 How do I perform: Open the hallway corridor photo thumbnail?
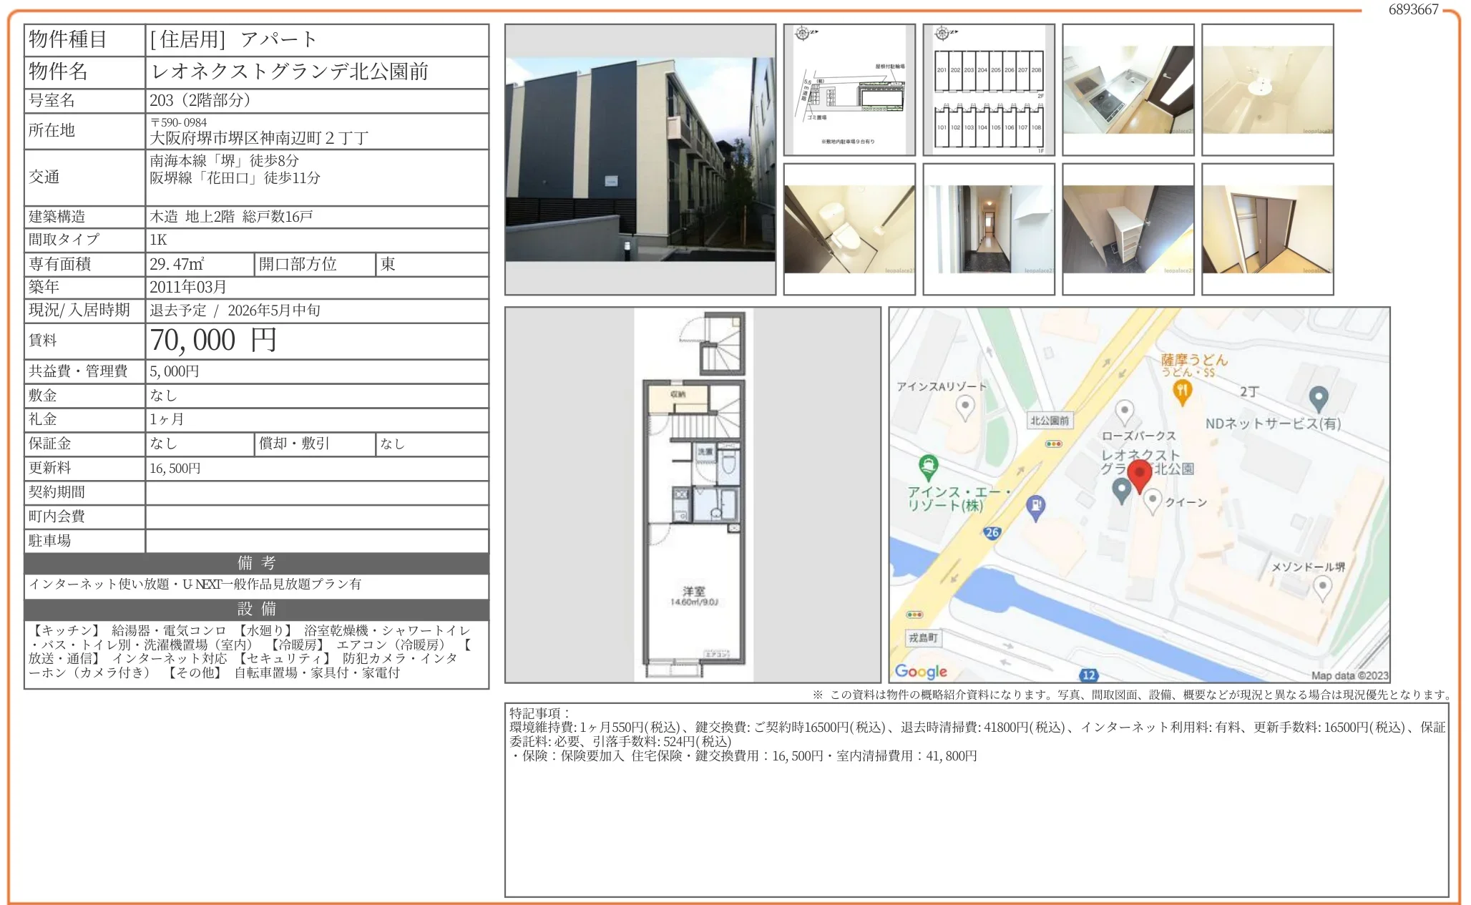tap(988, 229)
